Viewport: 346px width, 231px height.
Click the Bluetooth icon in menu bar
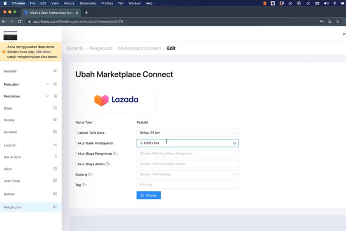coord(334,3)
